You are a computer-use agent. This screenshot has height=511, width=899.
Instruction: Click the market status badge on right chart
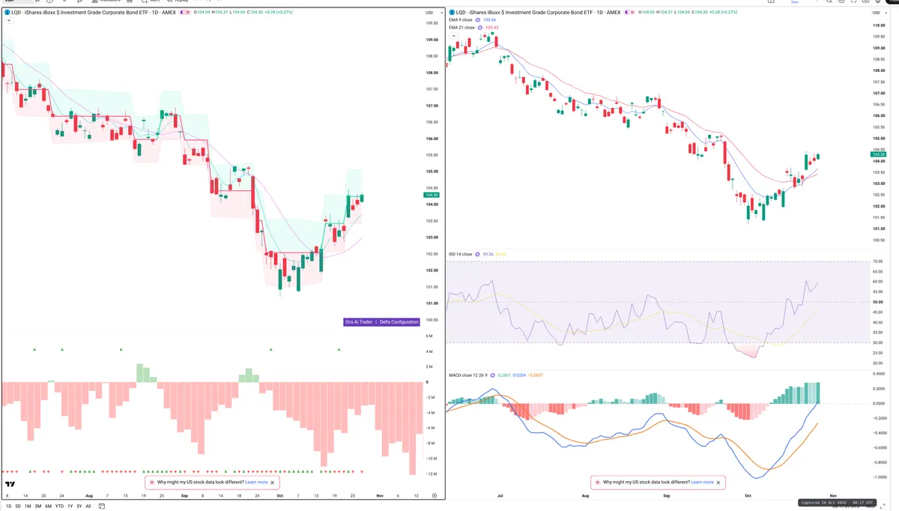coord(629,13)
